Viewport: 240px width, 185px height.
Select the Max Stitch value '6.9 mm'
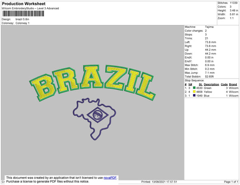pos(210,65)
